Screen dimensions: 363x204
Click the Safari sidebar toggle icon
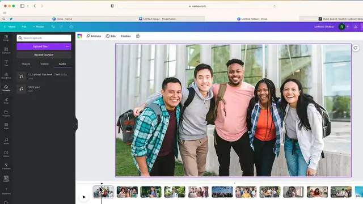click(22, 6)
